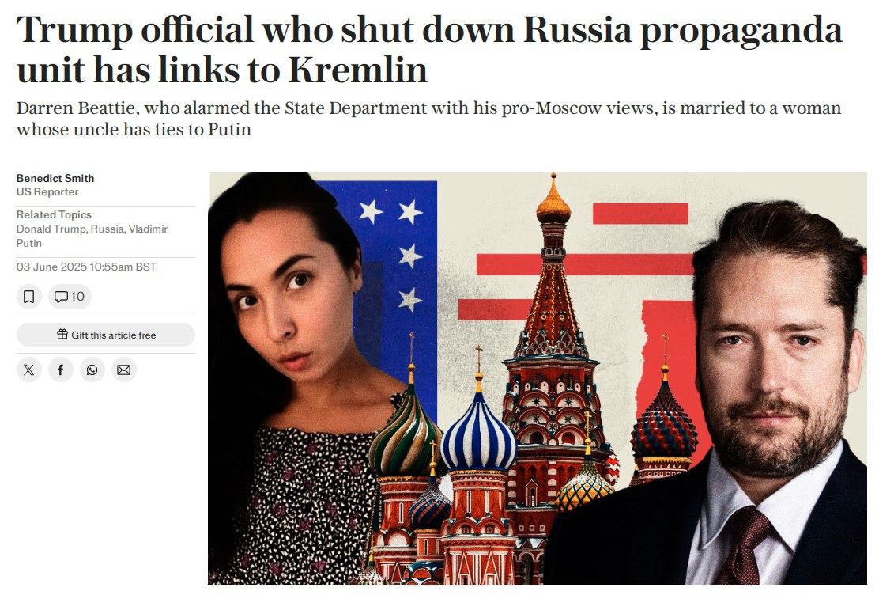The height and width of the screenshot is (595, 879).
Task: Click the Related Topics heading
Action: click(54, 214)
